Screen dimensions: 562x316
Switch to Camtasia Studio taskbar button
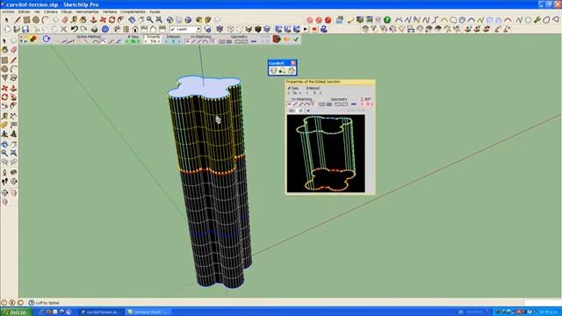point(148,312)
